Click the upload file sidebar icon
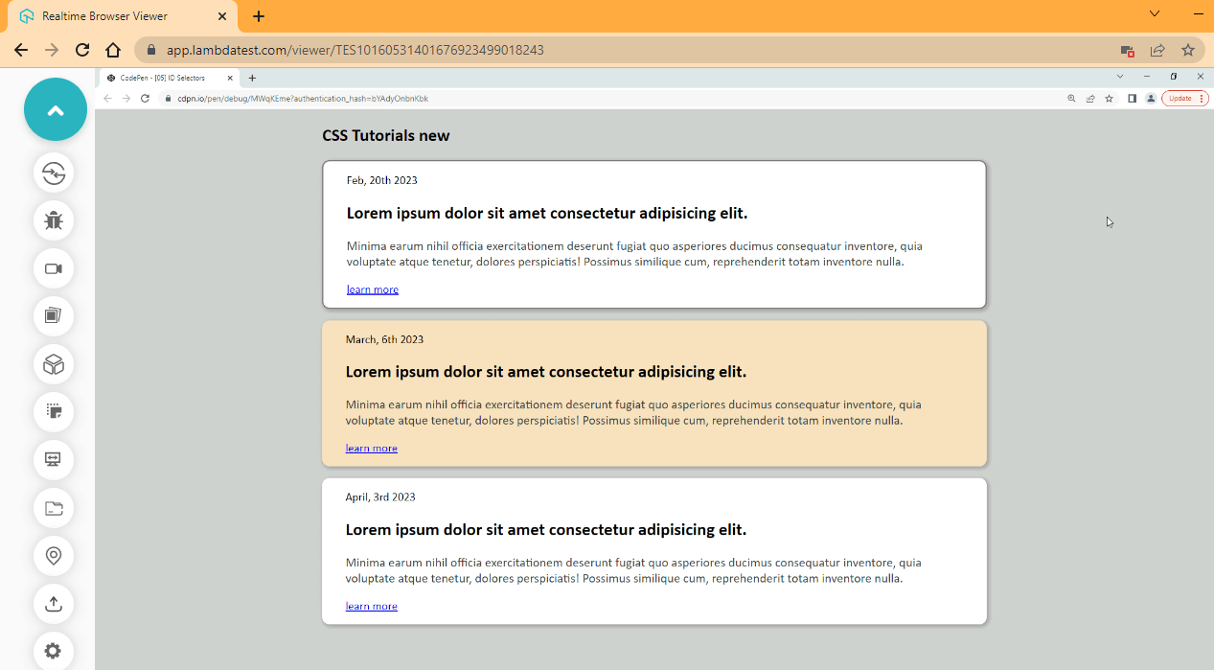Viewport: 1214px width, 670px height. [54, 603]
